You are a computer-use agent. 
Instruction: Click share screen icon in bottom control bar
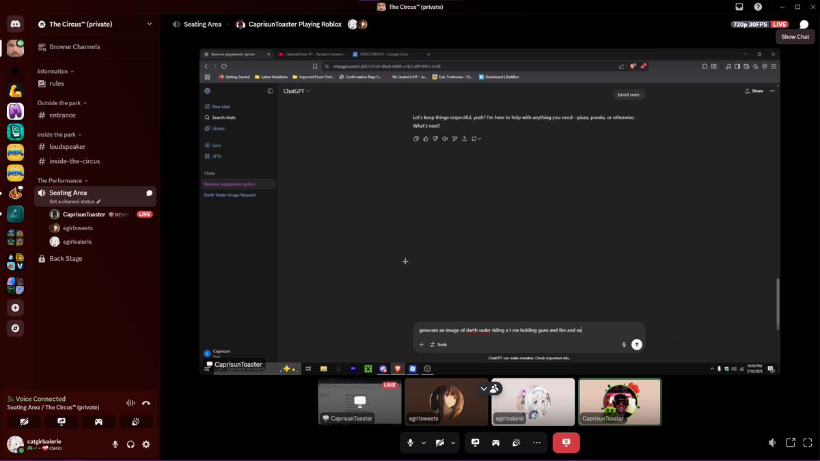(476, 443)
